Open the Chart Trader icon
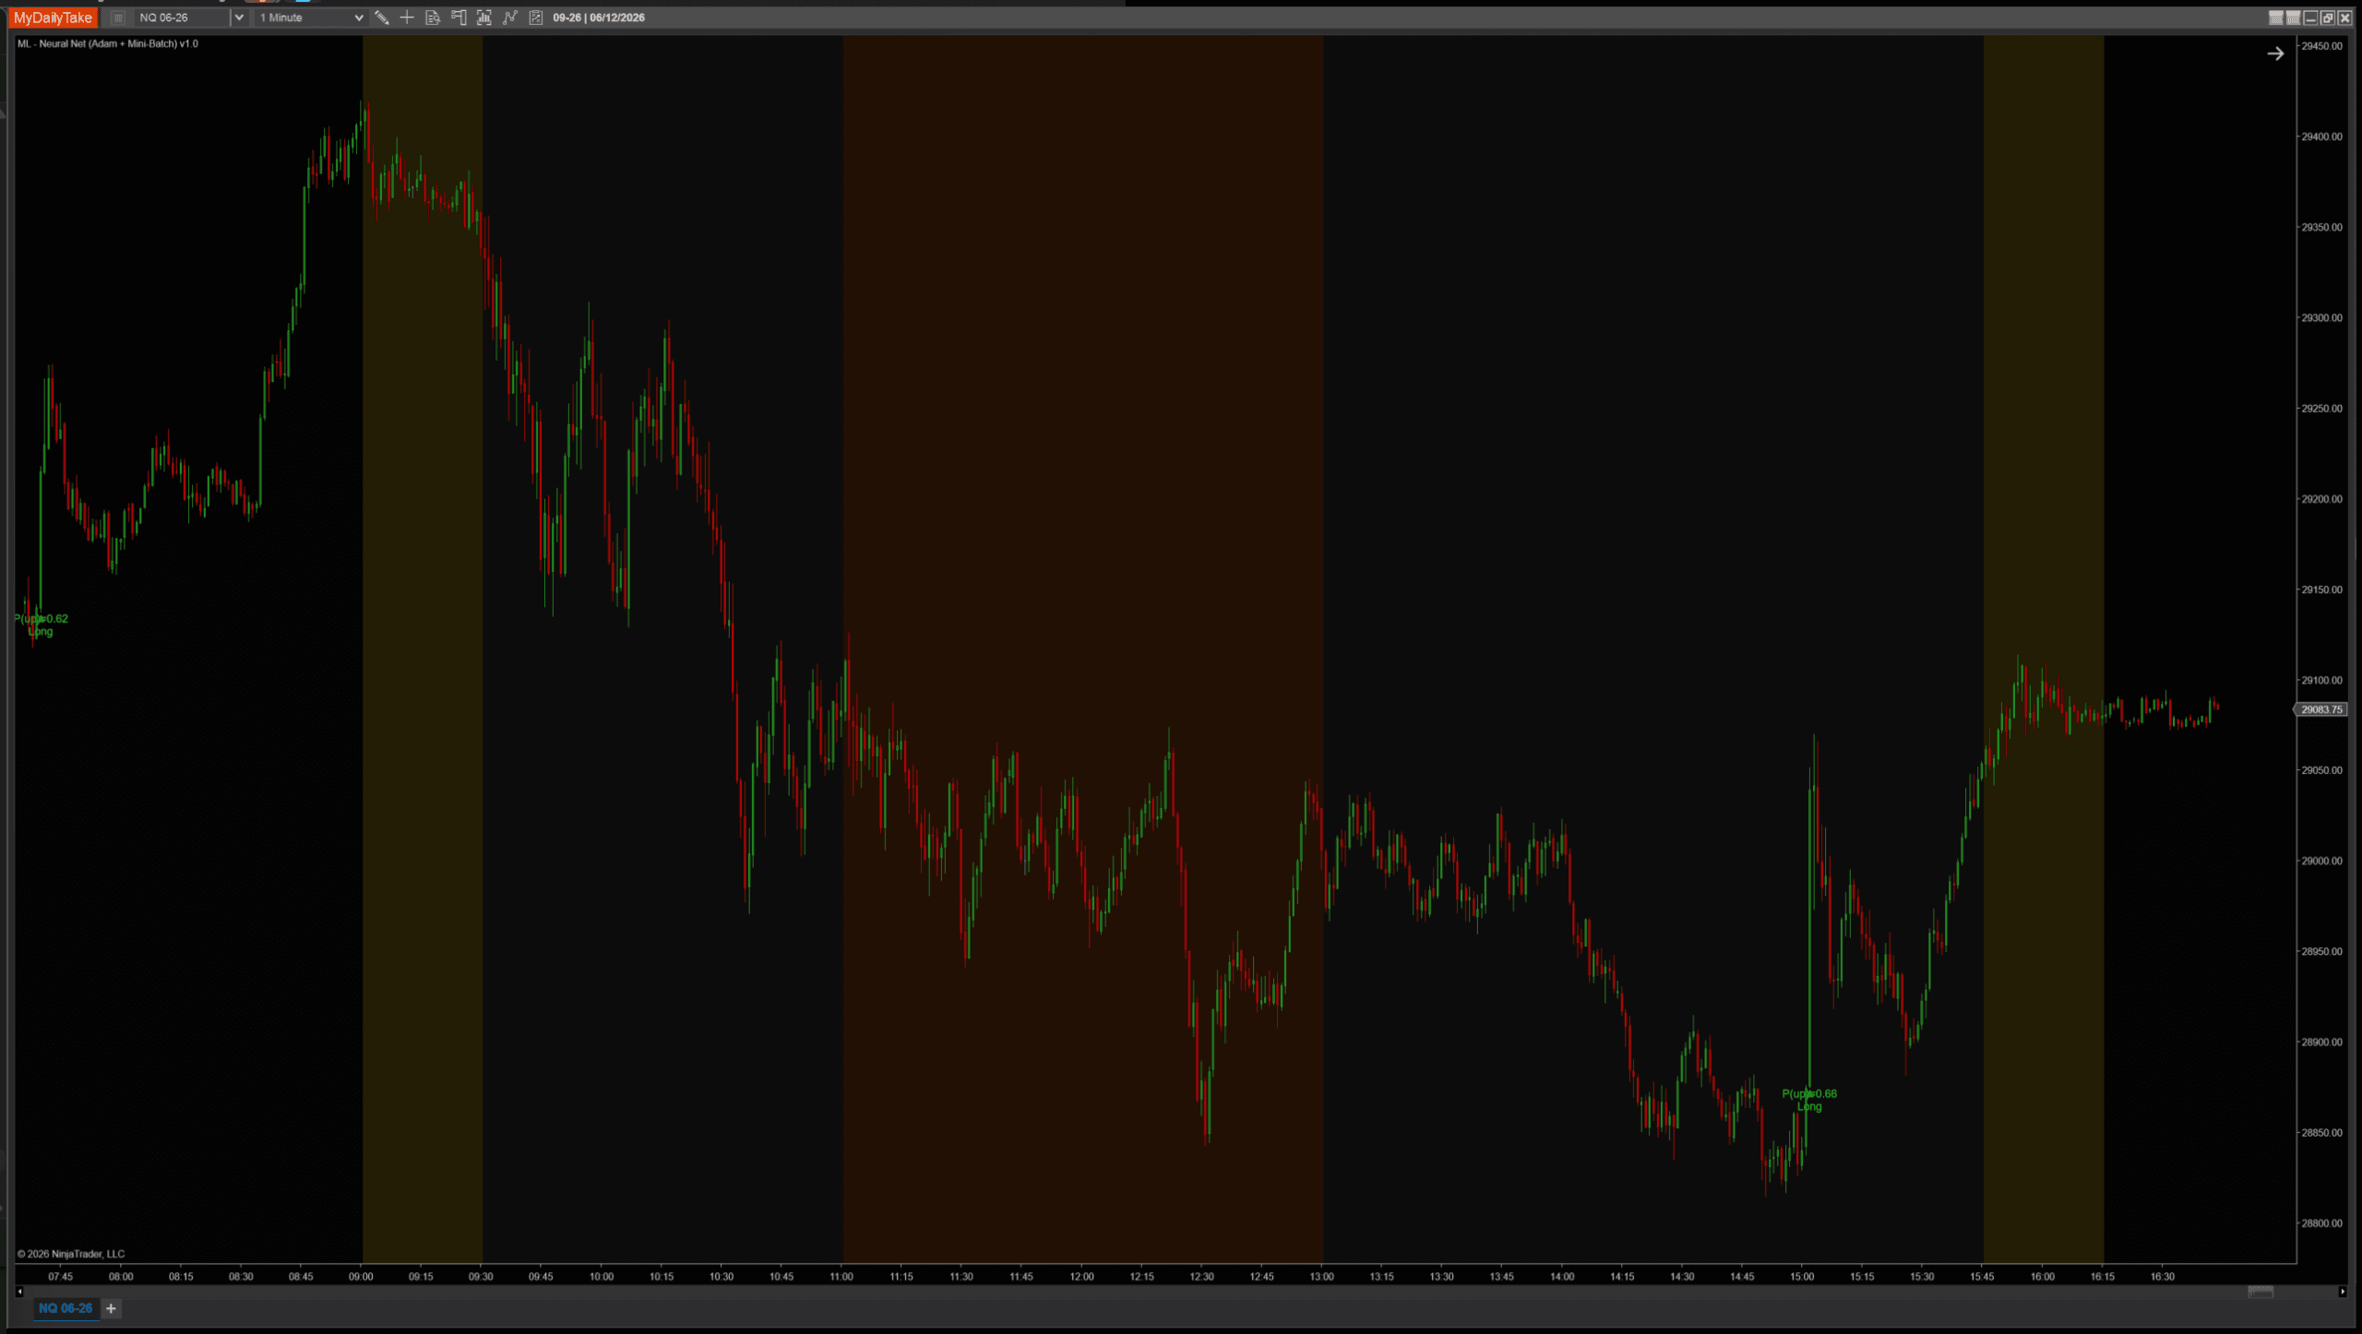2362x1334 pixels. 459,18
